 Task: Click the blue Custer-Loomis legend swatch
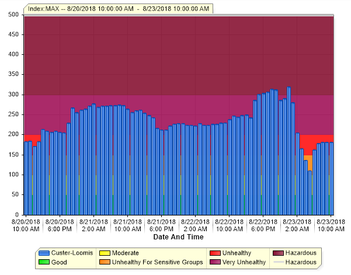[44, 253]
